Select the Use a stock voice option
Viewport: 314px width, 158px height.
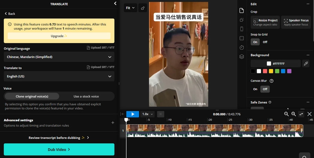click(86, 96)
